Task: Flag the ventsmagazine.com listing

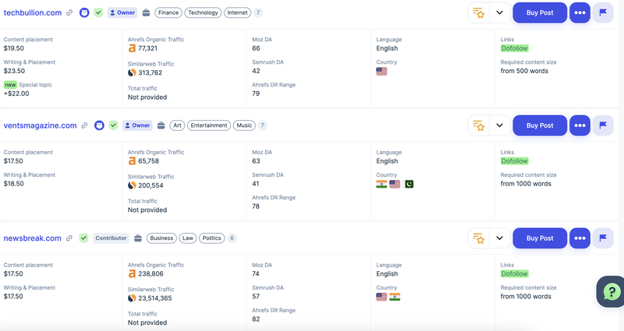Action: point(603,125)
